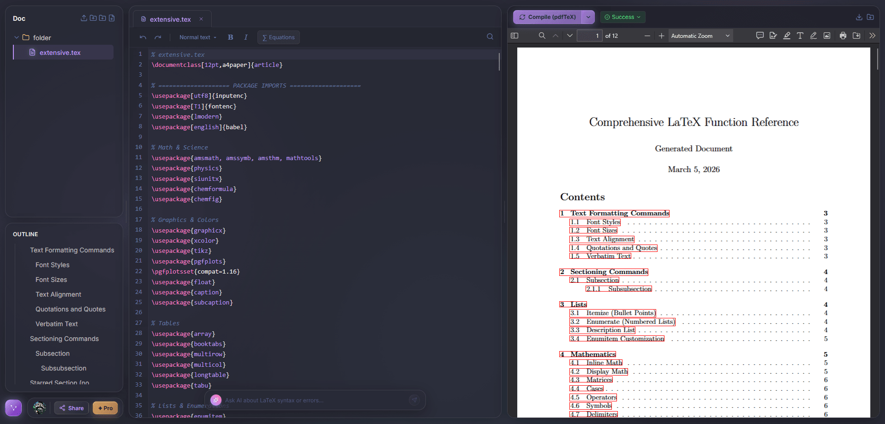885x424 pixels.
Task: Undo the last edit in extensive.tex
Action: tap(143, 37)
